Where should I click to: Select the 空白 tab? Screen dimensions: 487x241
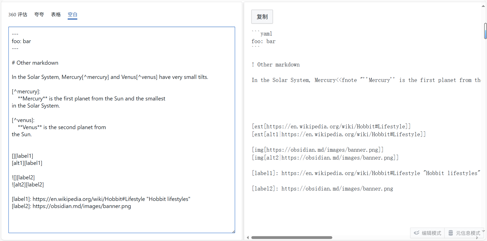(x=73, y=14)
